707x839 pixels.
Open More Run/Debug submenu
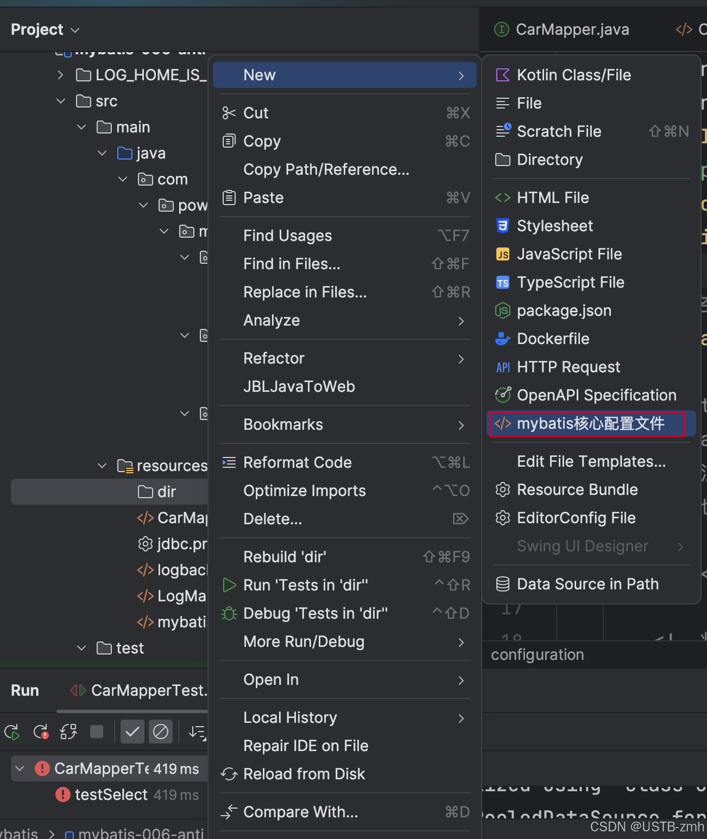click(x=345, y=641)
